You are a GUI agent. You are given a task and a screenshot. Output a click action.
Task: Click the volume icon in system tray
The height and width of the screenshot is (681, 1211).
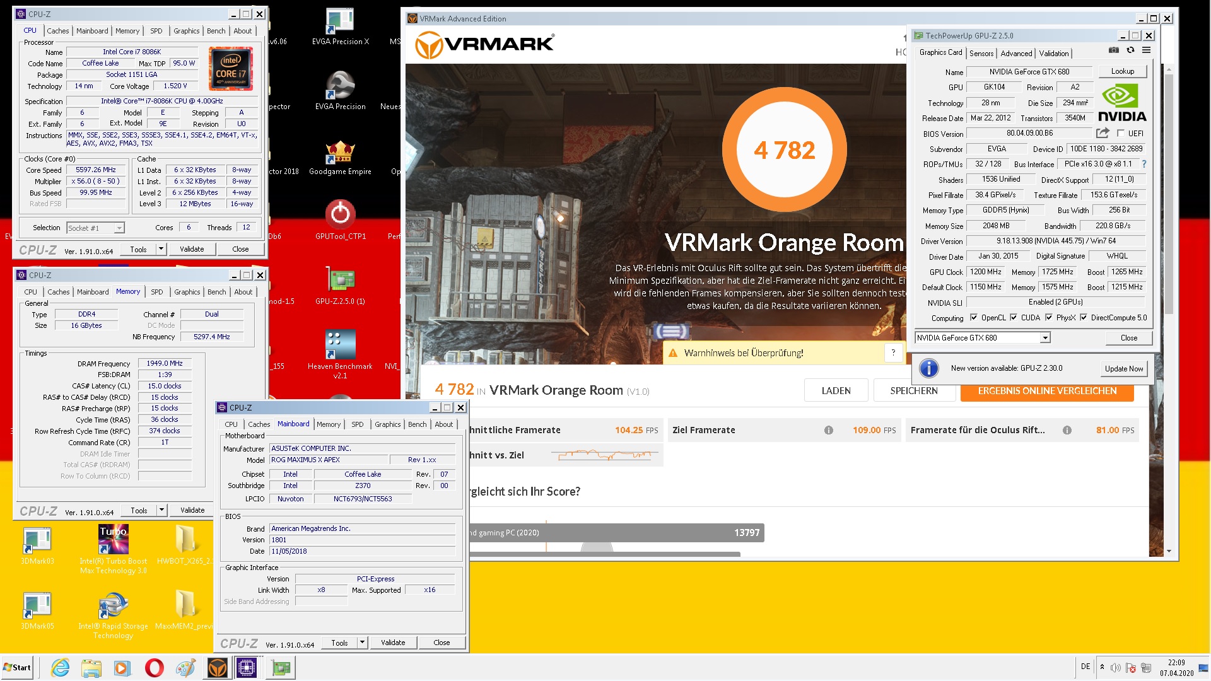(x=1116, y=667)
